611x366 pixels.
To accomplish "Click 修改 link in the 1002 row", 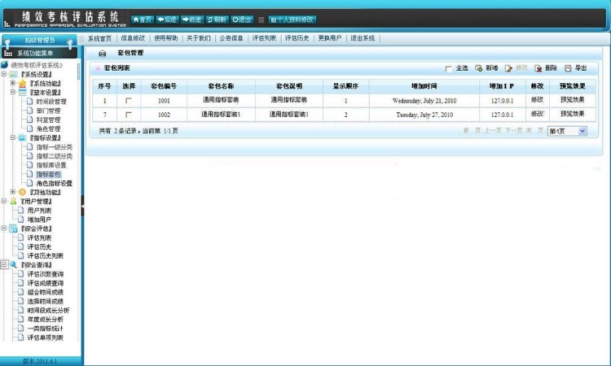I will click(537, 114).
